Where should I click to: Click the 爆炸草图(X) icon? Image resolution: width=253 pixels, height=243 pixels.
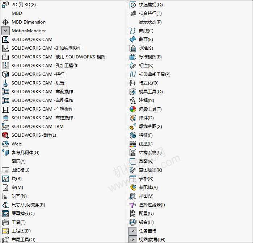coord(133,127)
